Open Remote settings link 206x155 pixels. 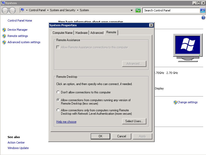(x=18, y=36)
